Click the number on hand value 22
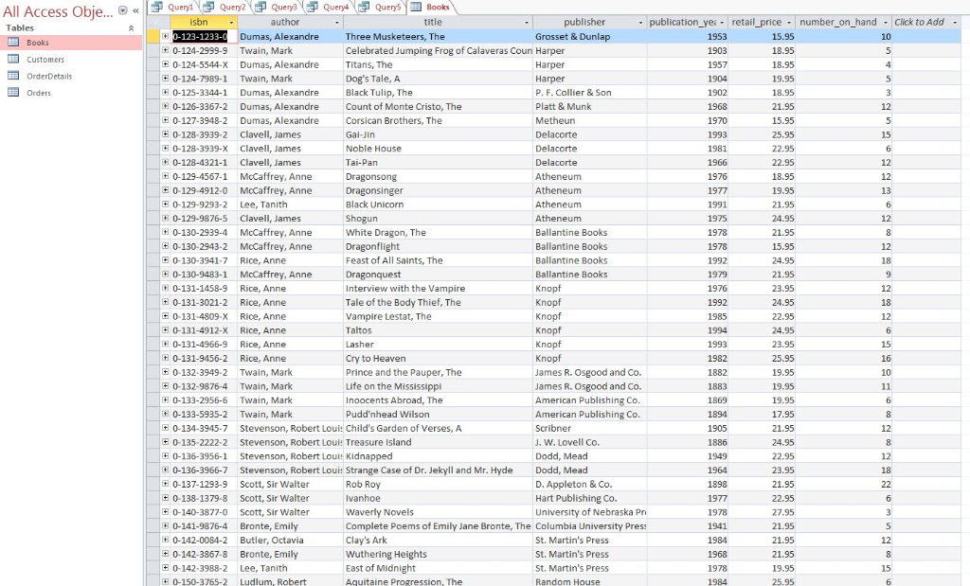This screenshot has width=970, height=586. [x=844, y=484]
